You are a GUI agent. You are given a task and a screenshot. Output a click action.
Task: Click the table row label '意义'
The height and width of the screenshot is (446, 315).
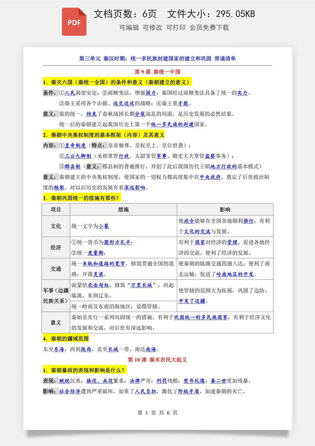(x=56, y=322)
